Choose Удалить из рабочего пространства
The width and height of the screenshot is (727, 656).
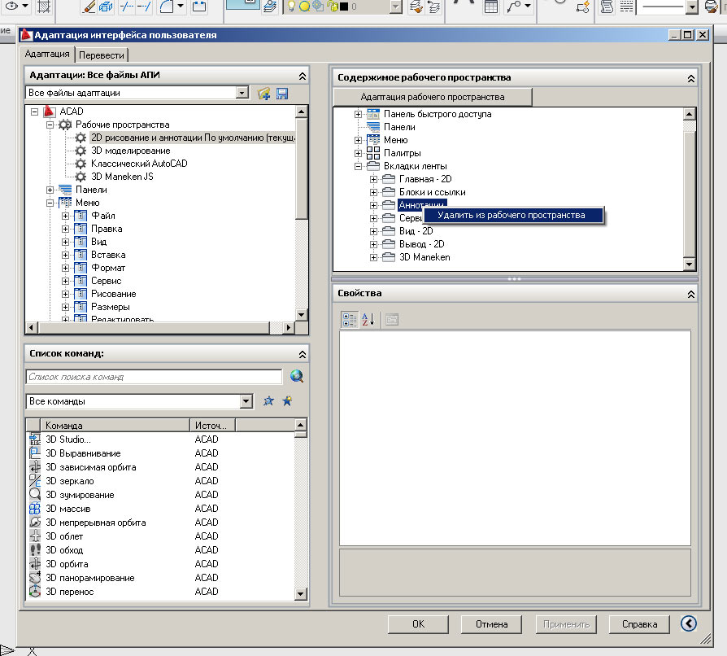511,215
